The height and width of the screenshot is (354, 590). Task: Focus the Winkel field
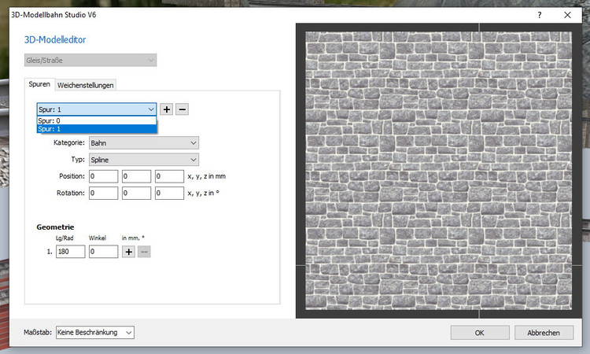click(x=104, y=252)
